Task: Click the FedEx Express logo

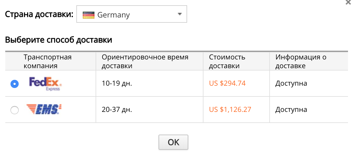Action: (x=45, y=84)
